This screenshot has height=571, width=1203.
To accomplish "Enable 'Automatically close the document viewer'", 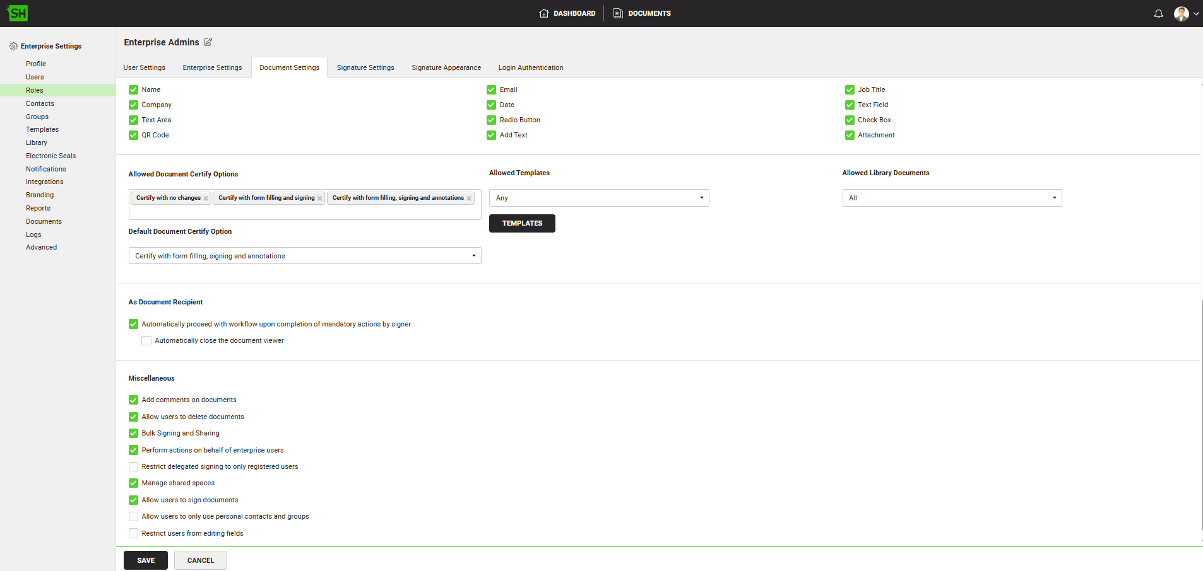I will pos(146,341).
